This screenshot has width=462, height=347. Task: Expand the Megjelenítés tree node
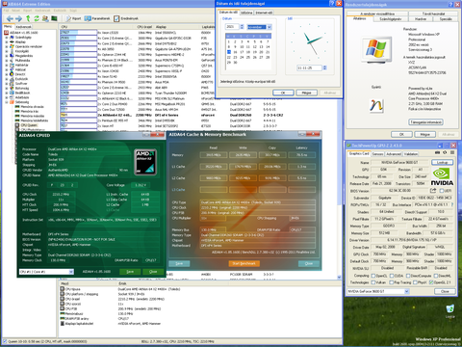pos(6,56)
